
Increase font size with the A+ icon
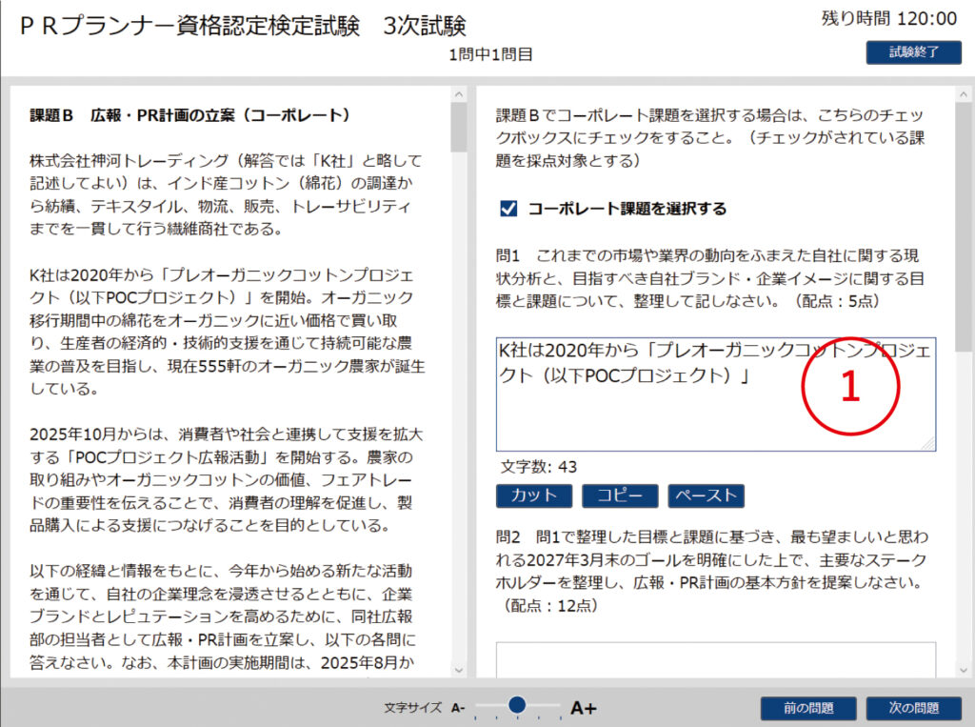pos(583,708)
